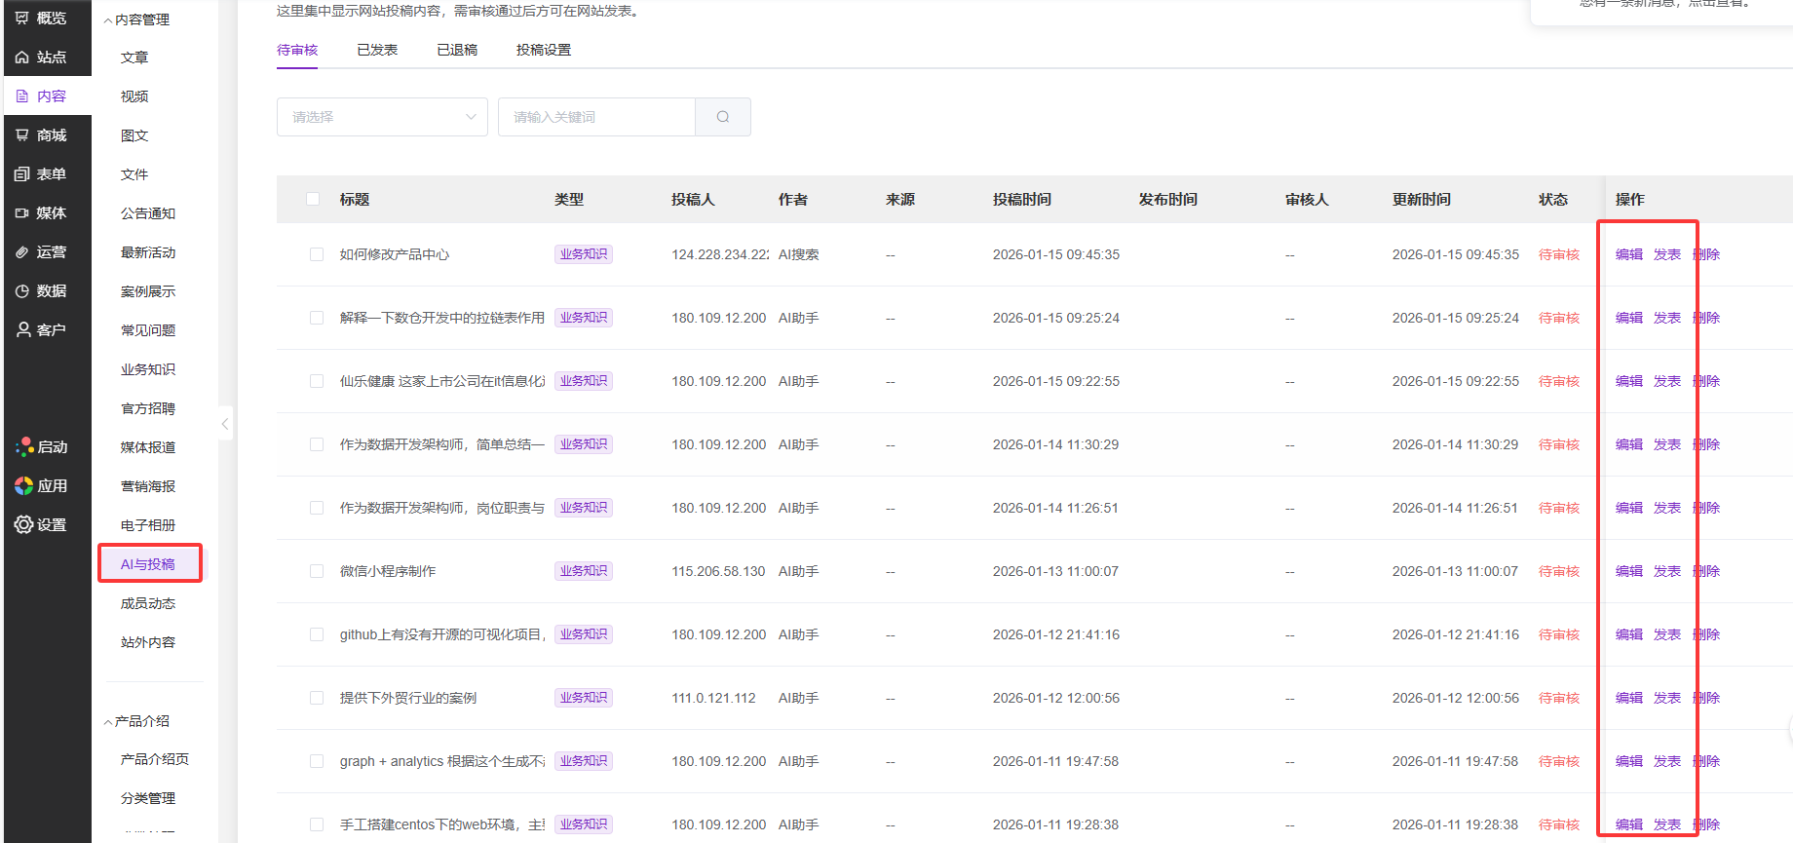Switch to the 投稿设置 tab
The image size is (1793, 843).
(544, 50)
